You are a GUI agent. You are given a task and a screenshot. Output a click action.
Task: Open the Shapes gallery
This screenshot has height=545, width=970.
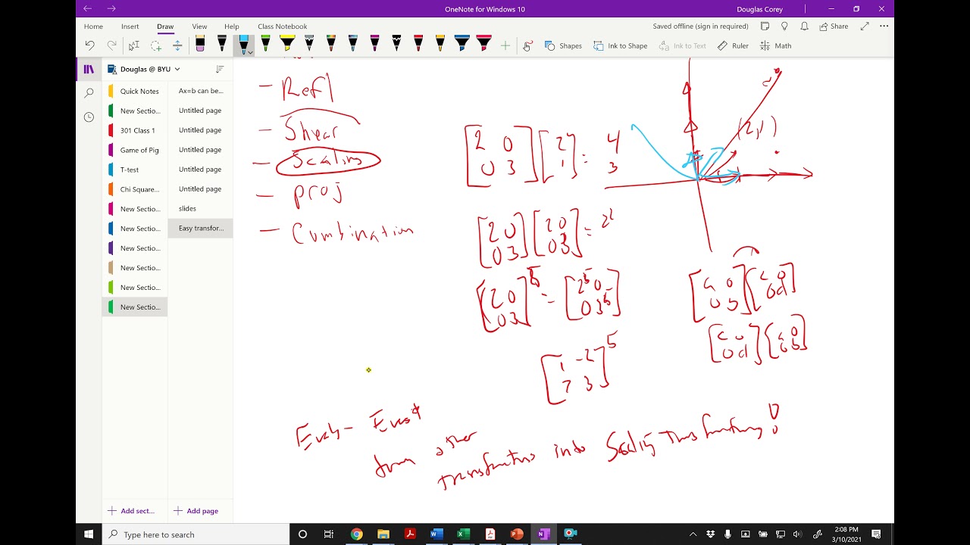pos(563,45)
